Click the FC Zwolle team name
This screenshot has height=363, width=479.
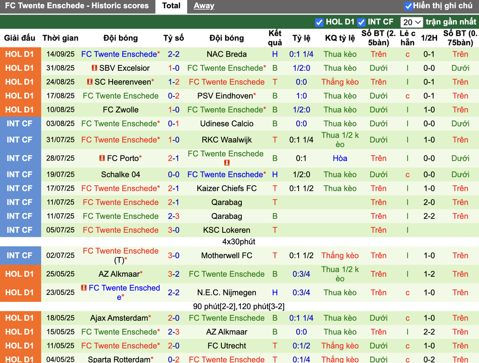[x=121, y=110]
